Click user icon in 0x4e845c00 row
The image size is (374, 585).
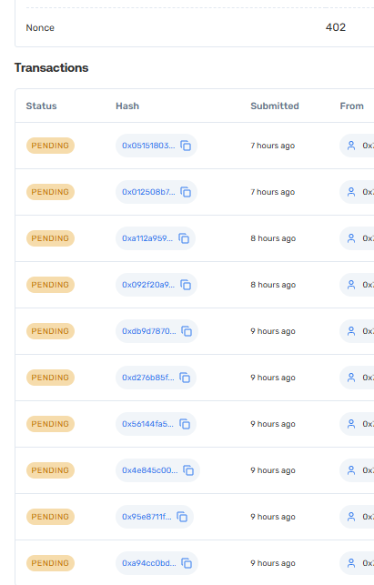(x=351, y=470)
